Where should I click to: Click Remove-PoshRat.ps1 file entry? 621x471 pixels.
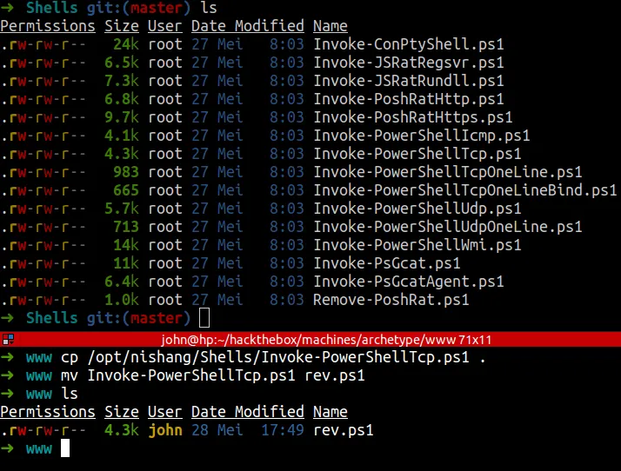pos(391,300)
